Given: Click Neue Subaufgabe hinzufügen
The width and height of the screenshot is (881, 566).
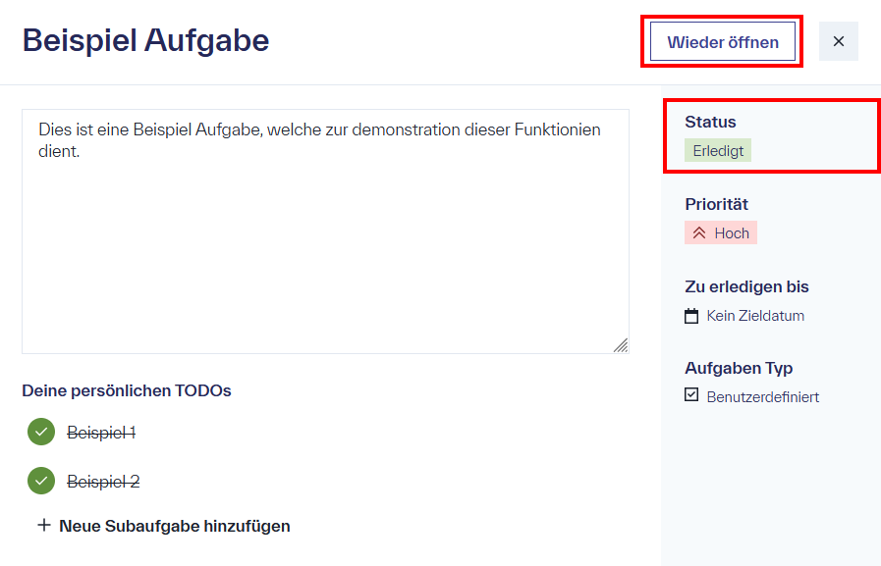Looking at the screenshot, I should [x=175, y=526].
